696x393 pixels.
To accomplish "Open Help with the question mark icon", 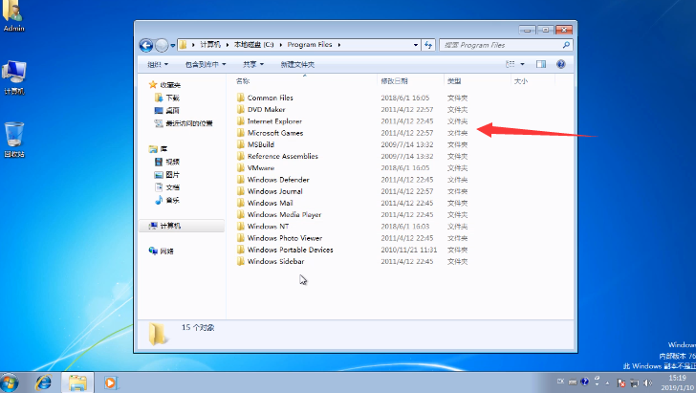I will click(x=561, y=64).
